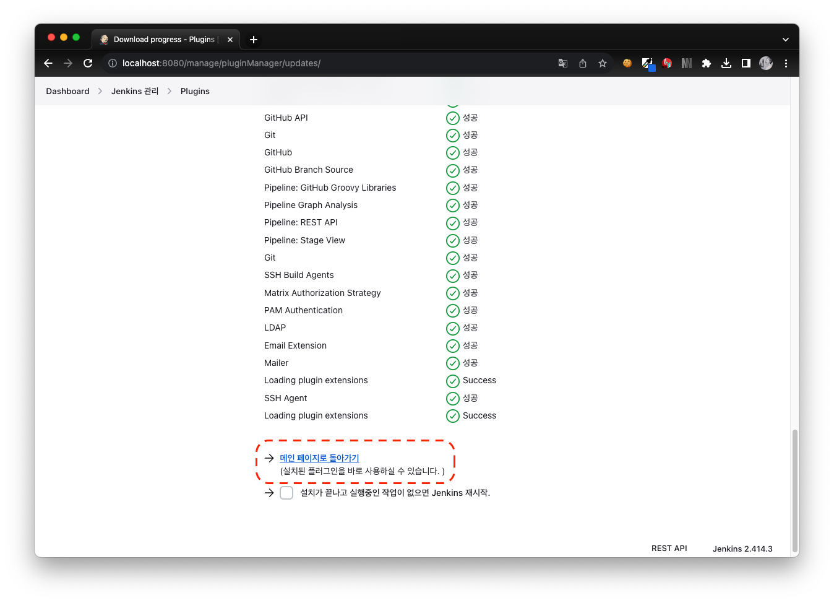Go forward to the next page
Image resolution: width=834 pixels, height=603 pixels.
pos(68,63)
